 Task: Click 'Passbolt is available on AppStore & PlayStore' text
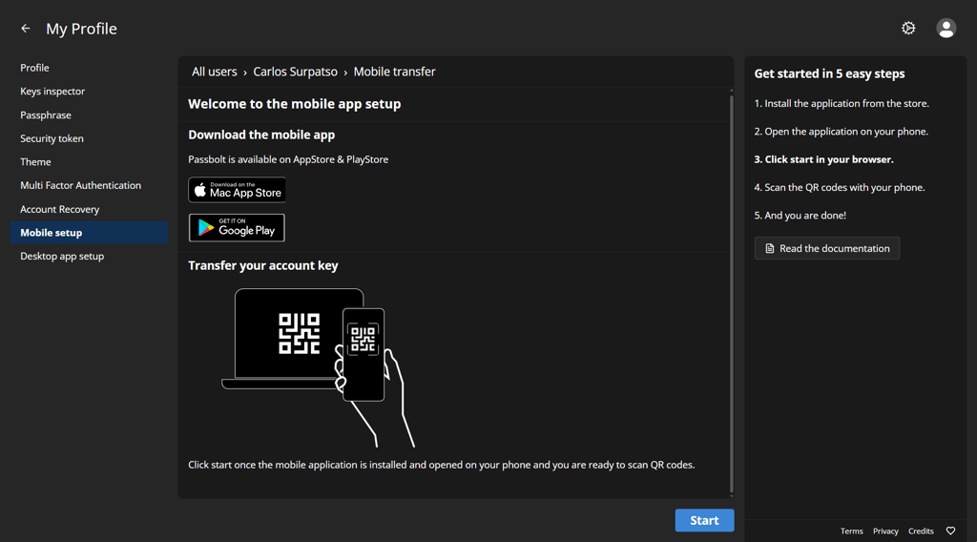(288, 159)
